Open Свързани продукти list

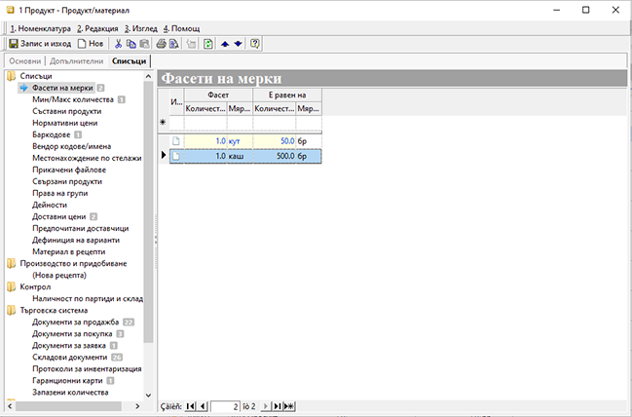click(x=67, y=181)
